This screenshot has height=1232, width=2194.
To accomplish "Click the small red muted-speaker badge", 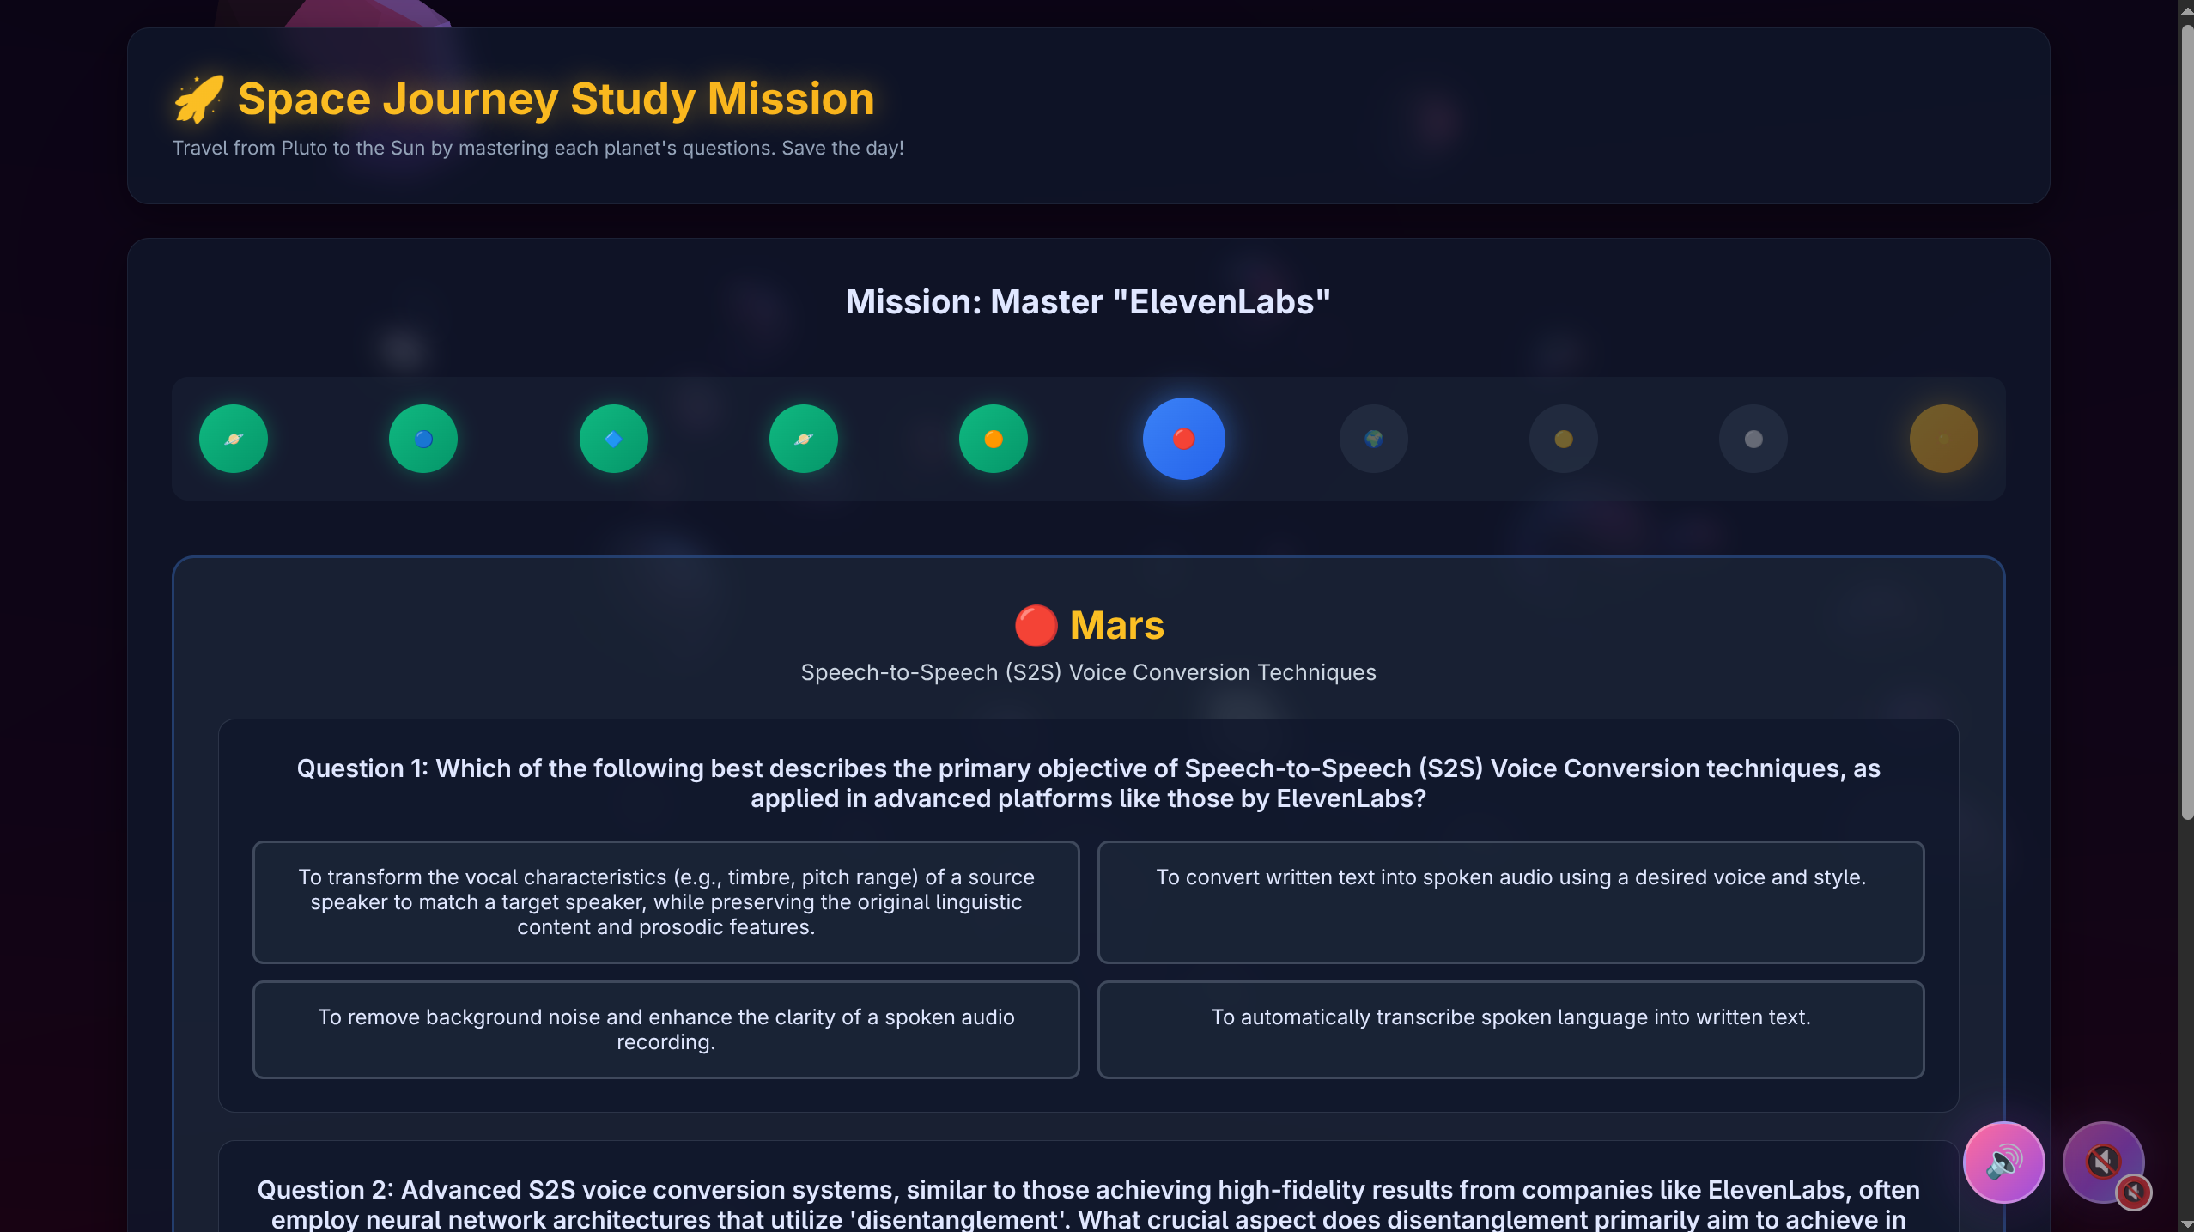I will click(2135, 1193).
